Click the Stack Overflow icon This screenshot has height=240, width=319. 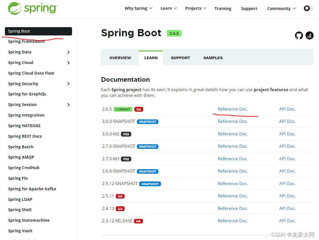[x=309, y=35]
